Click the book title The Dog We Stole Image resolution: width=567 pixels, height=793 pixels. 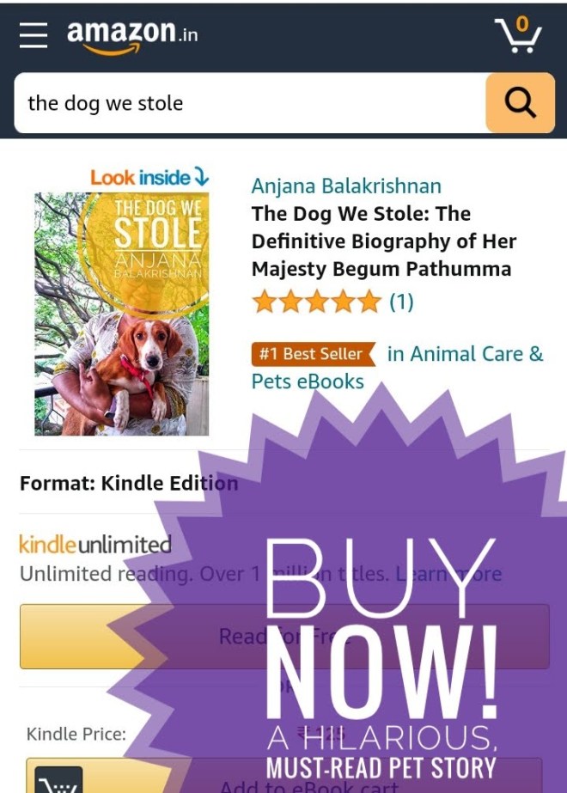click(x=384, y=241)
